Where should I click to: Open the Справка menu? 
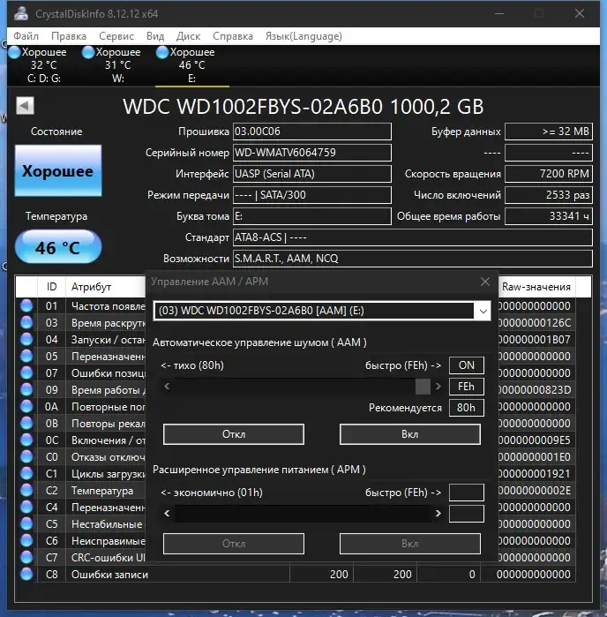(233, 36)
